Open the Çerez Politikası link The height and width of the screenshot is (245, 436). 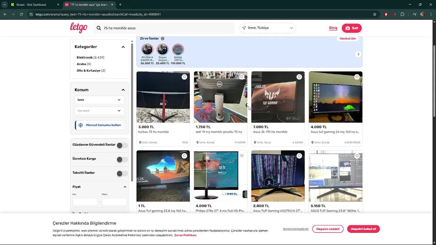(185, 235)
